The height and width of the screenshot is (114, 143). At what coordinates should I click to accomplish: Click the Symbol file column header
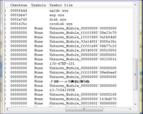[61, 5]
